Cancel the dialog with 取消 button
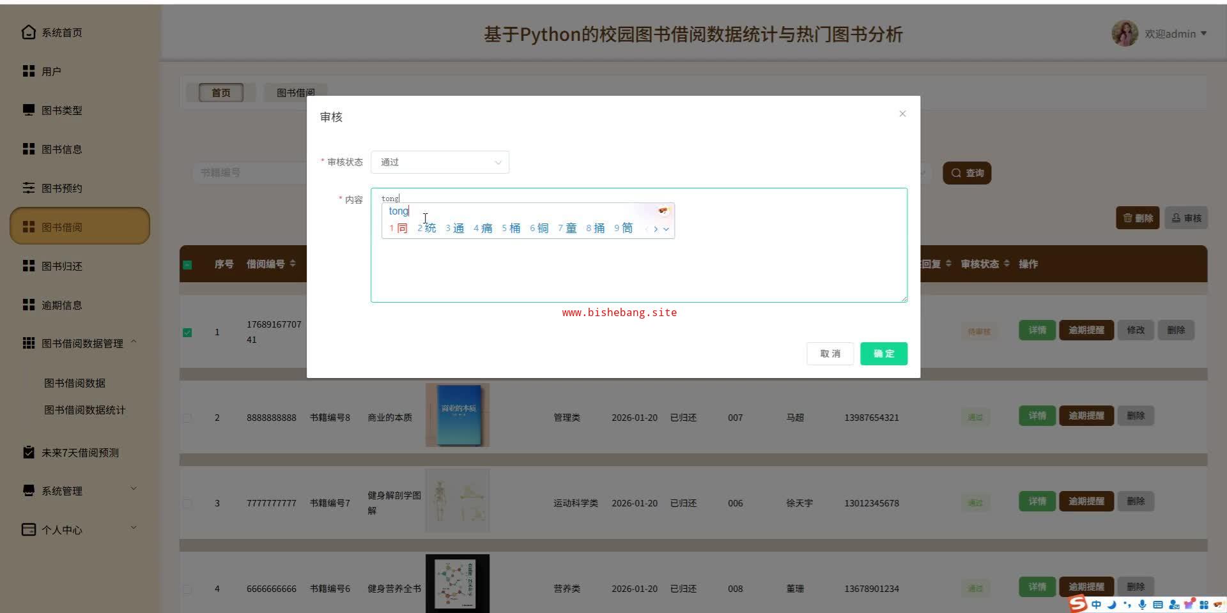 (x=830, y=354)
